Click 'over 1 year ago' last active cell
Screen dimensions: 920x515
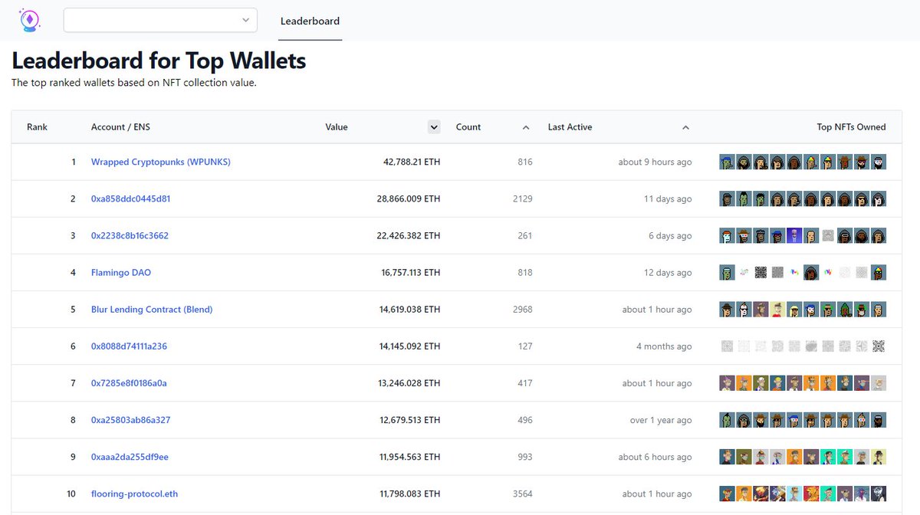[x=661, y=420]
